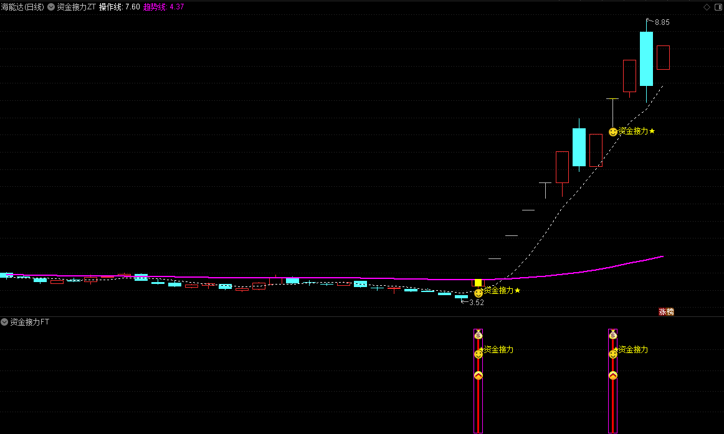
Task: Click the smiley signal icon near the 3.52 low
Action: click(x=479, y=293)
